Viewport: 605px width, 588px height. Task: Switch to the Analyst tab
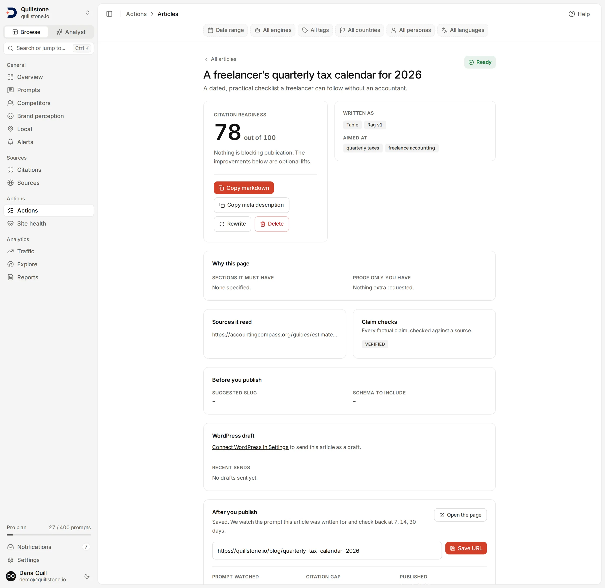pyautogui.click(x=71, y=32)
